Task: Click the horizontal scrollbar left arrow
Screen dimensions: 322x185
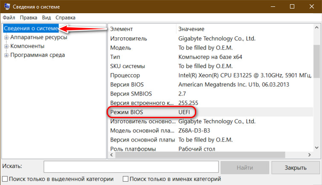Action: pyautogui.click(x=111, y=155)
